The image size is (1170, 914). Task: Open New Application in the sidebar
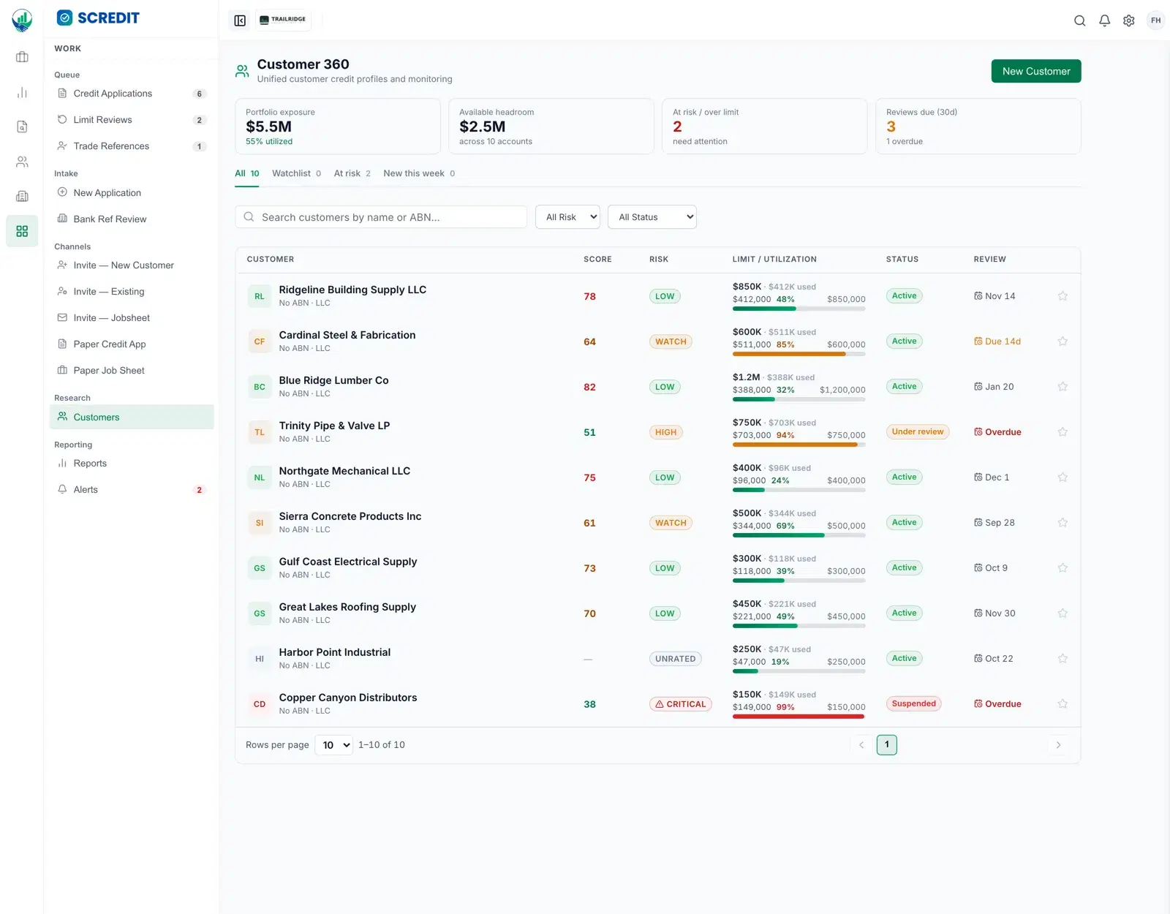coord(132,193)
